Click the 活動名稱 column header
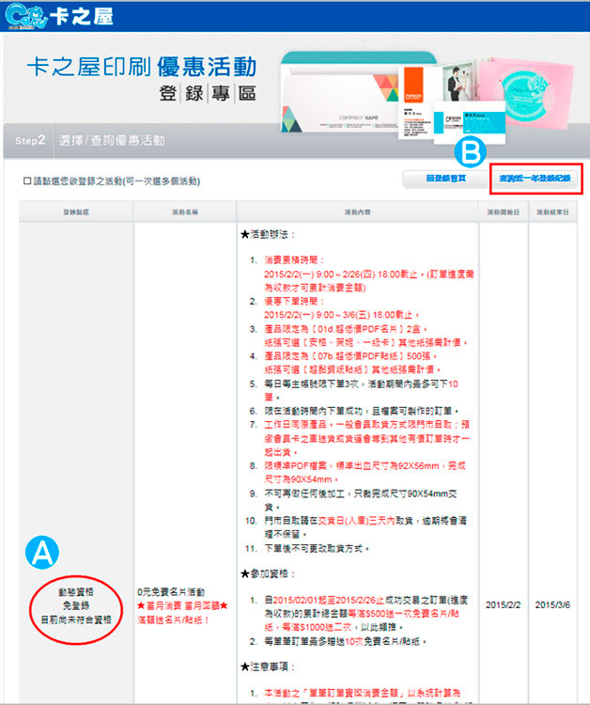This screenshot has width=590, height=705. 185,211
